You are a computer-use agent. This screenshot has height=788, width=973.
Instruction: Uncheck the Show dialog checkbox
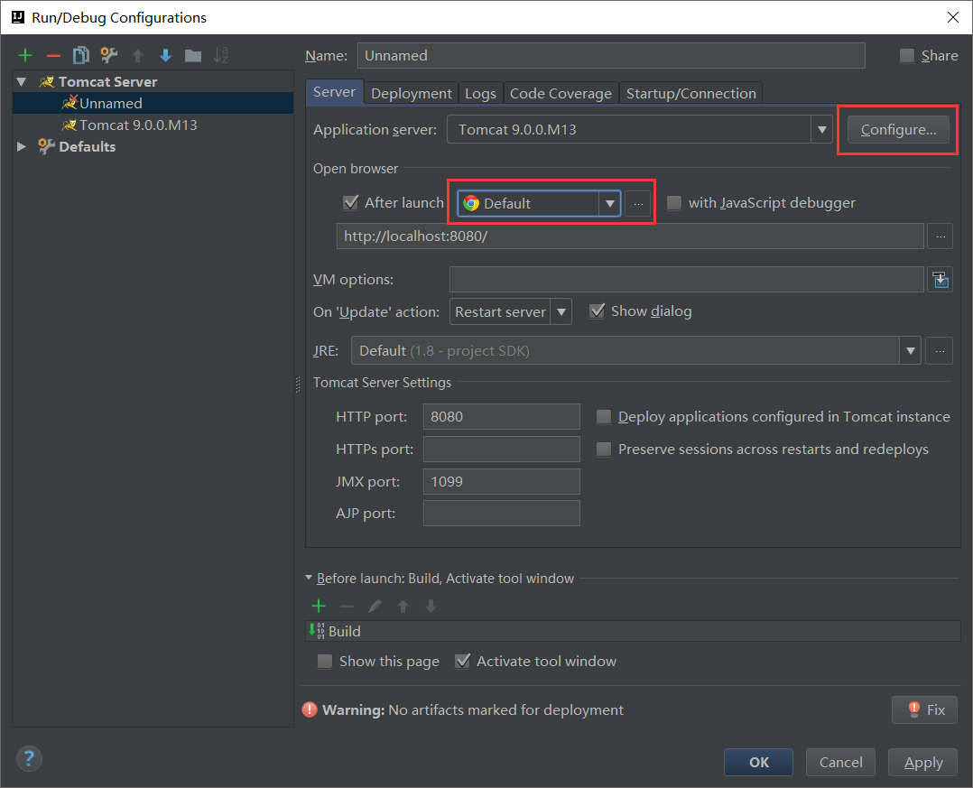597,311
